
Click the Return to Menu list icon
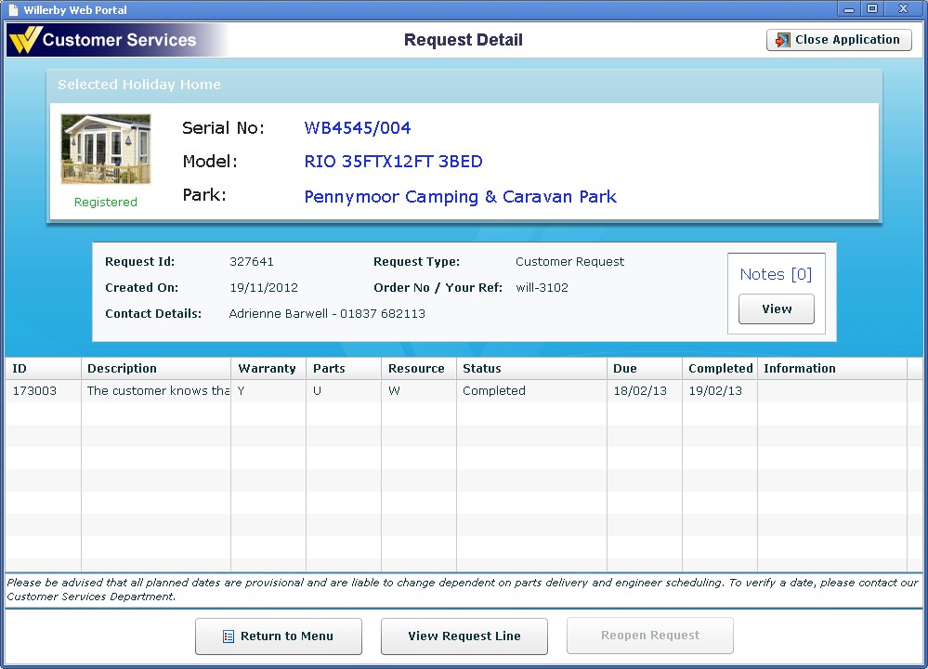[229, 636]
